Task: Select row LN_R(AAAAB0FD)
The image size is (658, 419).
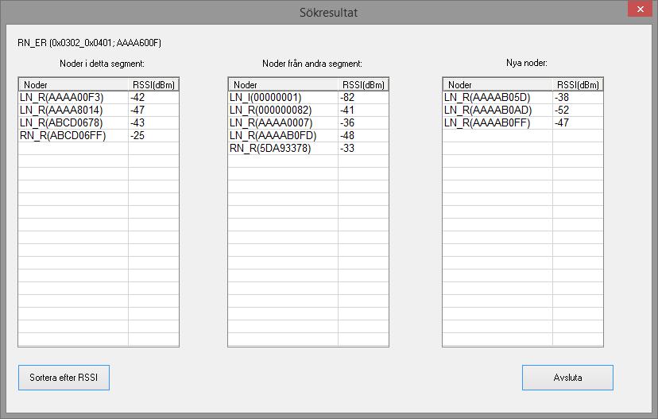Action: click(308, 135)
